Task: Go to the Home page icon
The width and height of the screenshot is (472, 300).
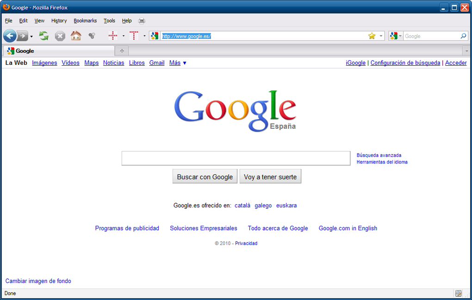Action: [x=76, y=36]
